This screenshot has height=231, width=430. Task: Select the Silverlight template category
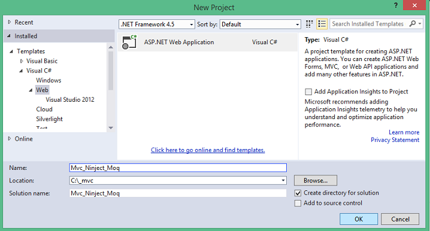coord(49,119)
